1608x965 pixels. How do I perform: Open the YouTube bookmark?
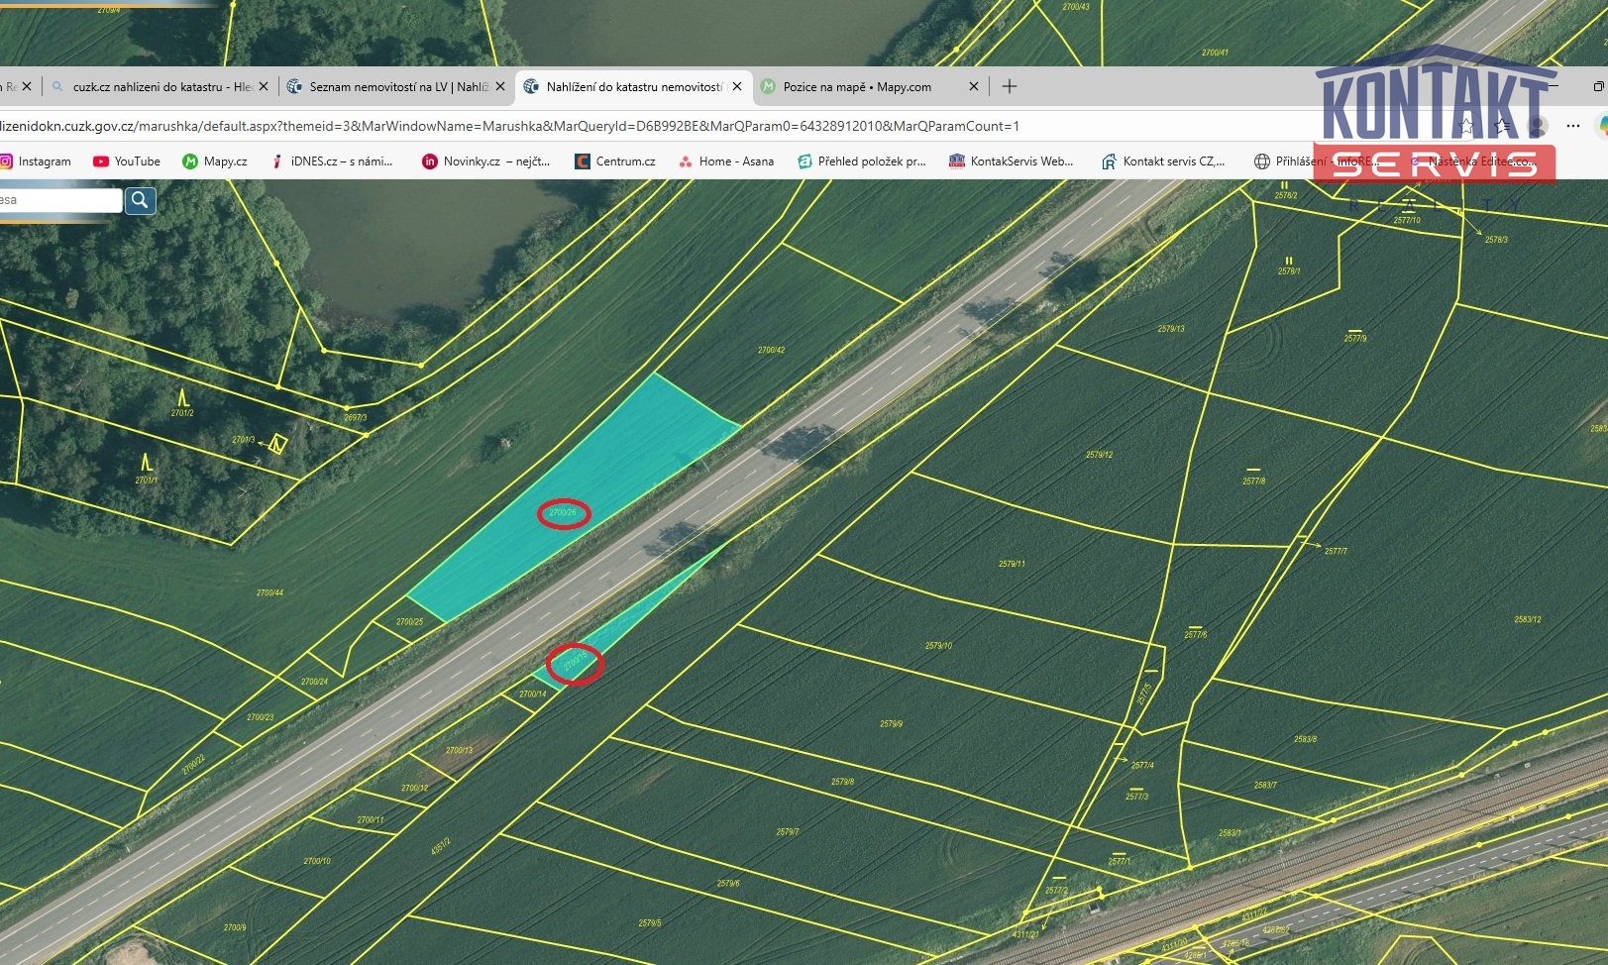[127, 161]
